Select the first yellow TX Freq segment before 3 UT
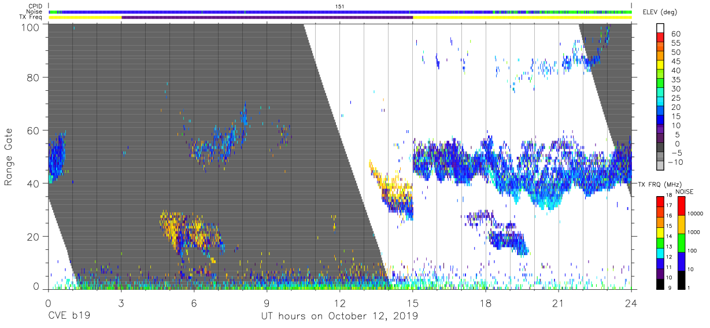The image size is (710, 328). pos(85,17)
